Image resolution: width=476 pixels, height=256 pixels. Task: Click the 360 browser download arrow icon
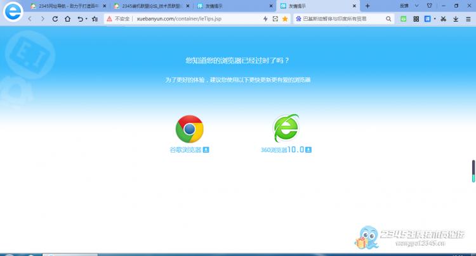(308, 150)
